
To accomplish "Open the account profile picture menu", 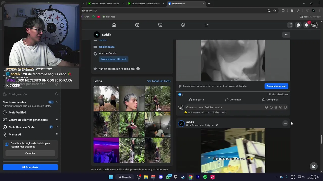I will pos(314,25).
